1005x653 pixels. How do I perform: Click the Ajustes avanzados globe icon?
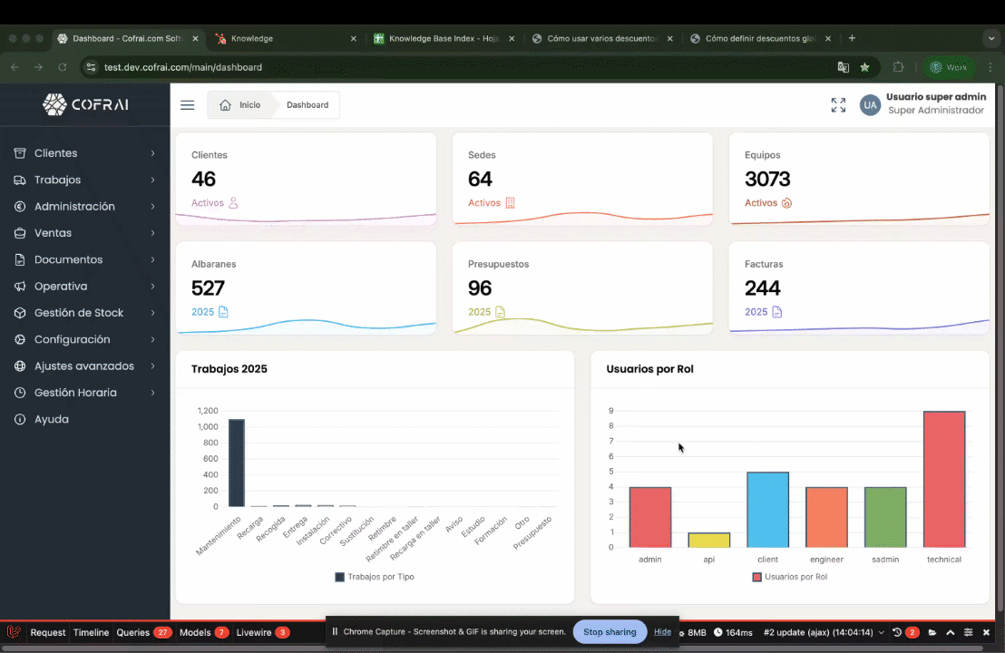click(x=19, y=365)
